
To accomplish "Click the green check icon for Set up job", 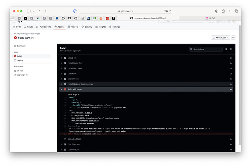I will point(65,58).
